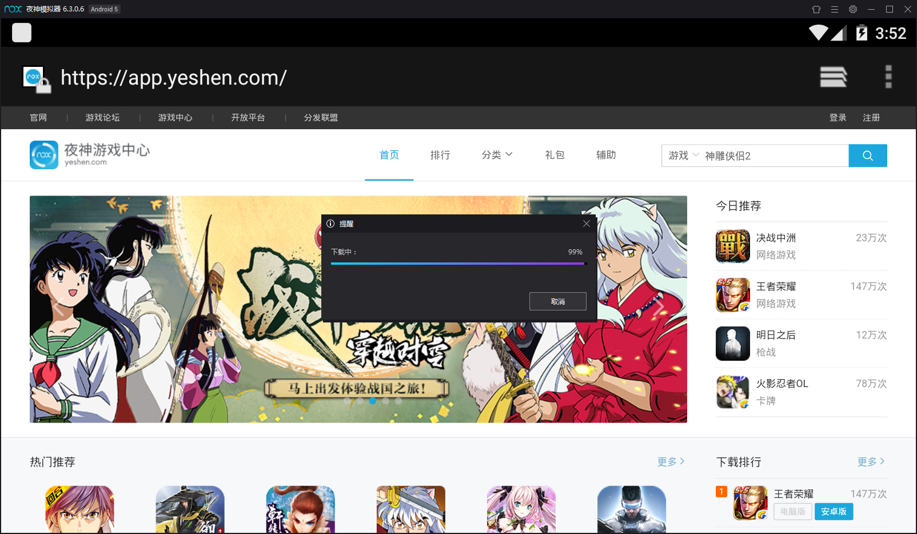Viewport: 917px width, 534px height.
Task: Click the 电脑版 button for 王者荣耀
Action: point(793,512)
